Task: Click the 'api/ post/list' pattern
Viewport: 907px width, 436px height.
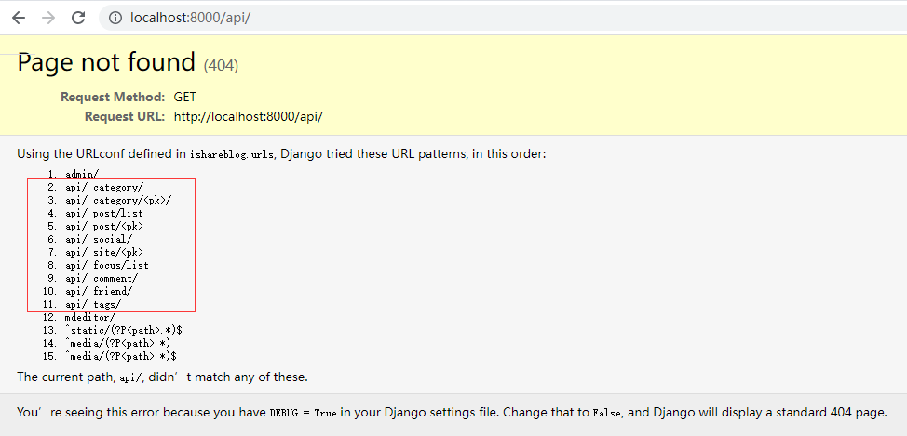Action: pyautogui.click(x=103, y=214)
